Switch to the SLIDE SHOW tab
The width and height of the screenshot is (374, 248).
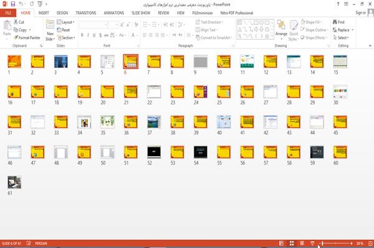tap(141, 13)
